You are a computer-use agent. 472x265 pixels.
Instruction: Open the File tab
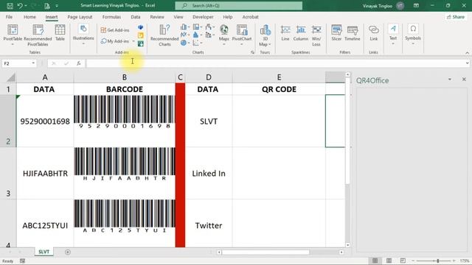pyautogui.click(x=9, y=17)
